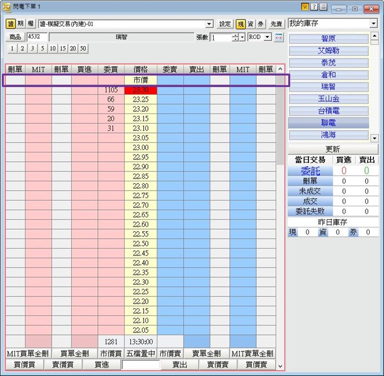Click the 商品 stock code input field
This screenshot has width=384, height=376.
point(37,37)
